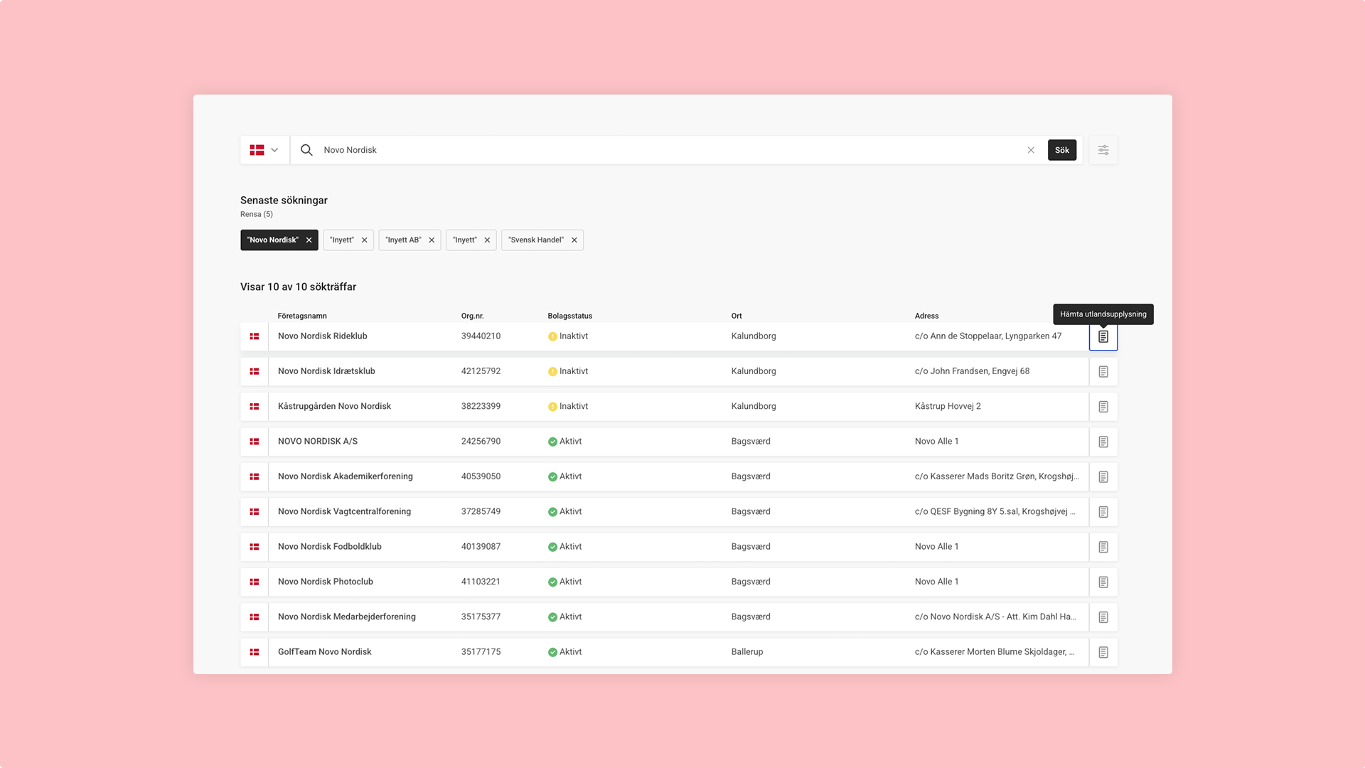This screenshot has height=768, width=1365.
Task: Remove the "Inyett AB" search chip
Action: (x=432, y=240)
